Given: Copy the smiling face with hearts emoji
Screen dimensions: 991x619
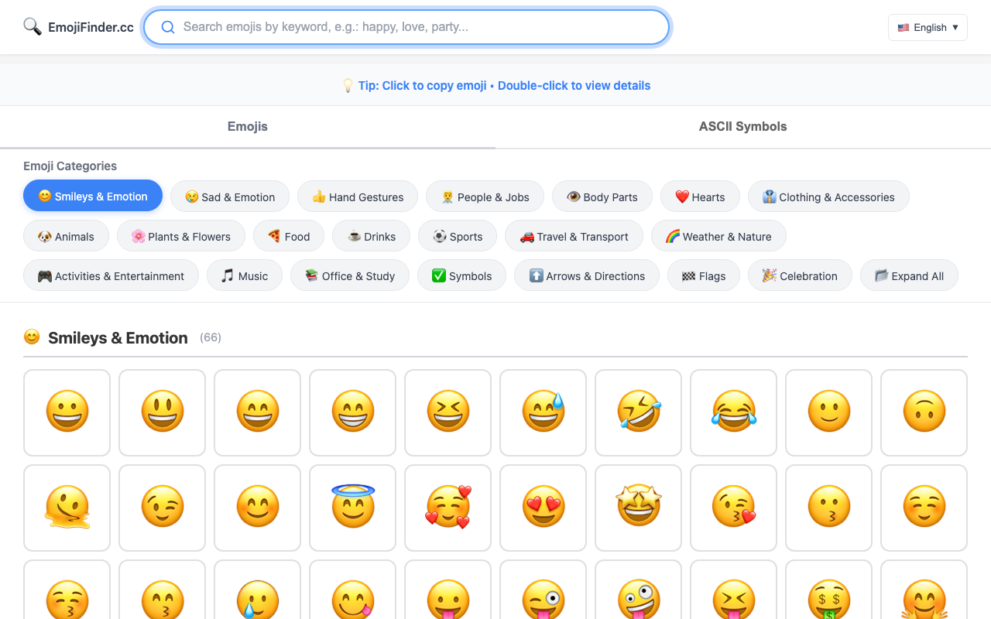Looking at the screenshot, I should coord(447,508).
